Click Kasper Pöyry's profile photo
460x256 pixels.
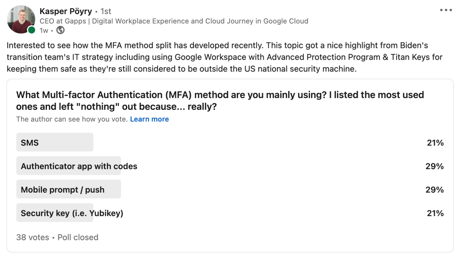pyautogui.click(x=21, y=19)
